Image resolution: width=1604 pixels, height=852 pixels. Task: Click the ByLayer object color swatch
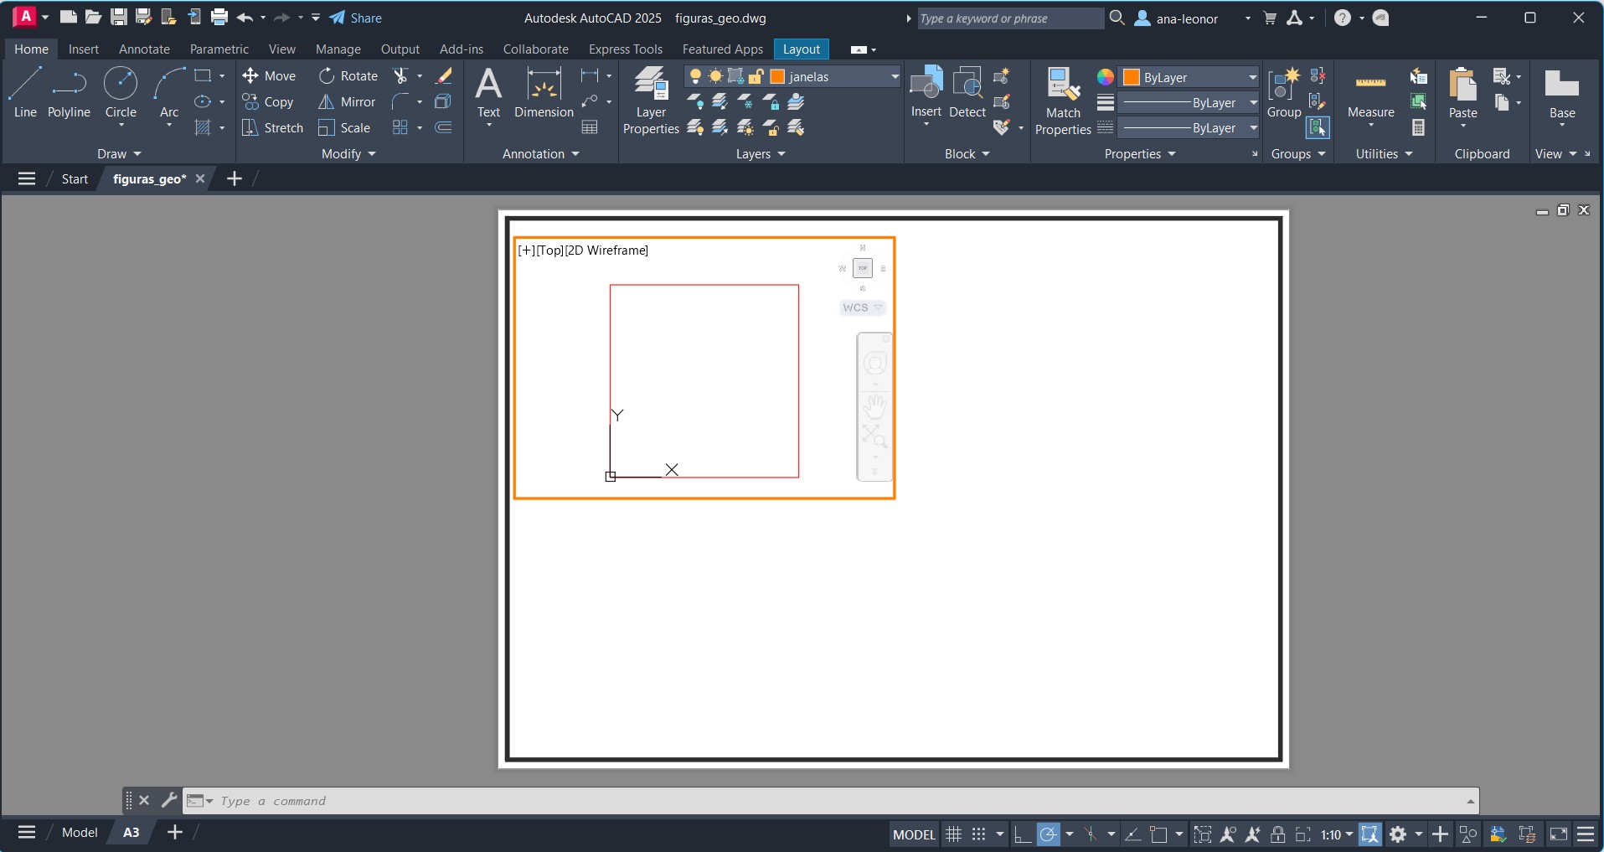tap(1132, 77)
